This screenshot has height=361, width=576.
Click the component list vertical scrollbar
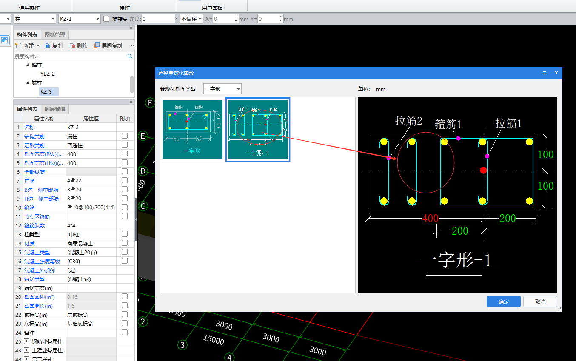(x=132, y=84)
